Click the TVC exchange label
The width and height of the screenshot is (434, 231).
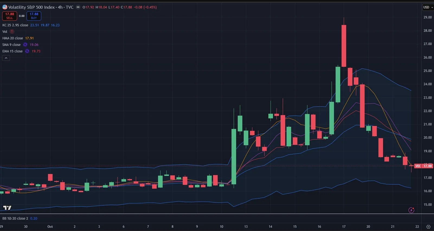coord(70,7)
